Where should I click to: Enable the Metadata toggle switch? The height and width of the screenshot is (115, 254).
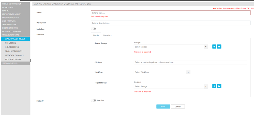click(94, 29)
